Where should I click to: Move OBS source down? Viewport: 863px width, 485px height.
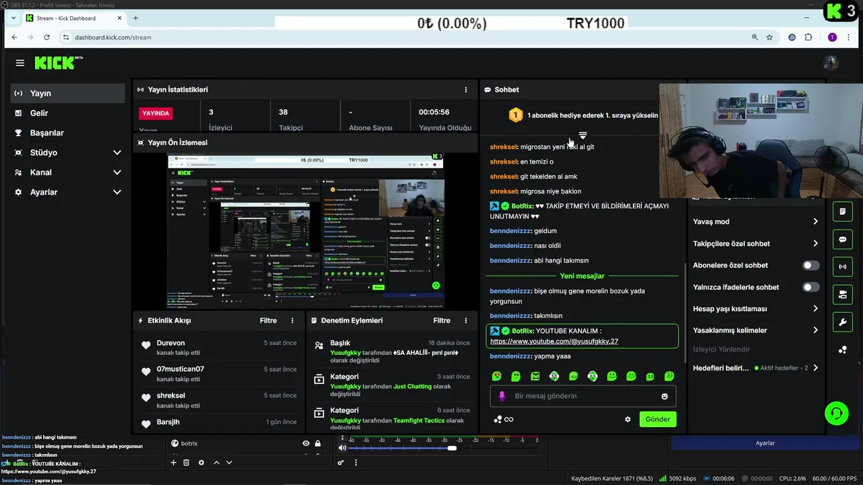[x=229, y=463]
